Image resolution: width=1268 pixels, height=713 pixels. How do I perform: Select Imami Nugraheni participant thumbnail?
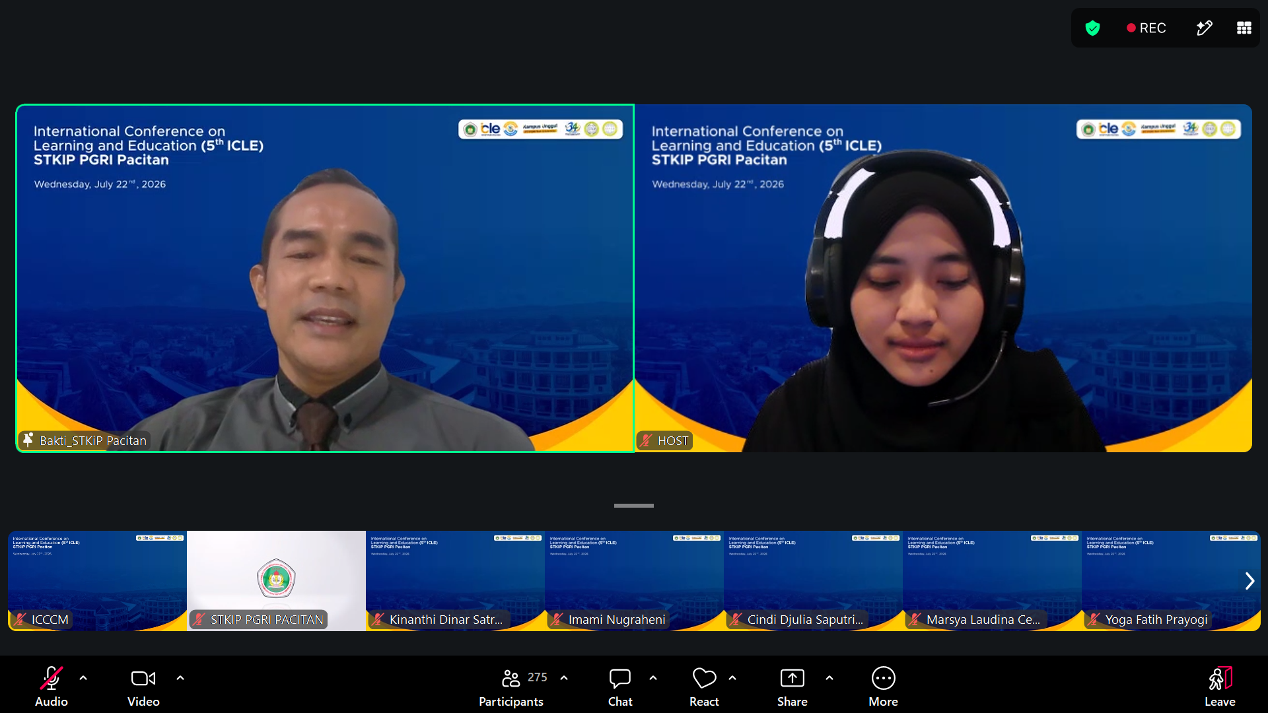634,581
